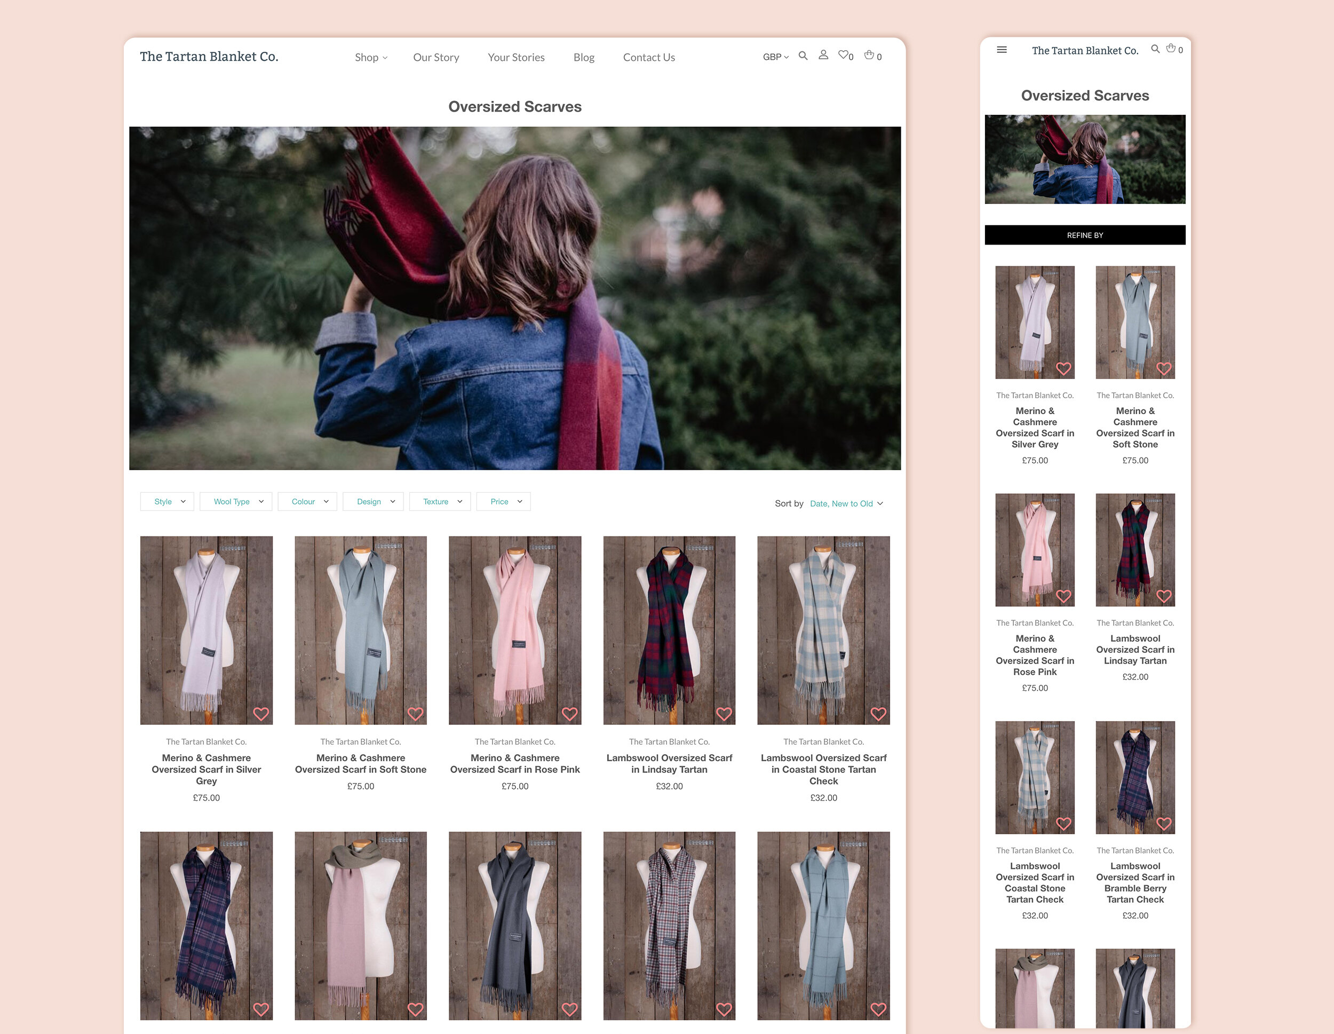Image resolution: width=1334 pixels, height=1034 pixels.
Task: Click The Tartan Blanket Co. mobile logo
Action: pyautogui.click(x=1085, y=51)
